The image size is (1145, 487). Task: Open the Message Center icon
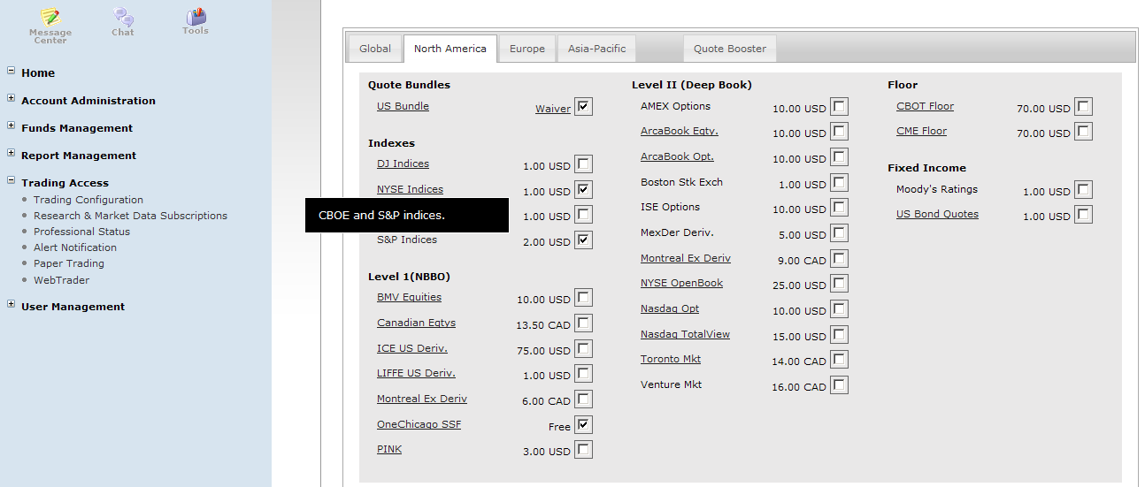click(x=50, y=26)
